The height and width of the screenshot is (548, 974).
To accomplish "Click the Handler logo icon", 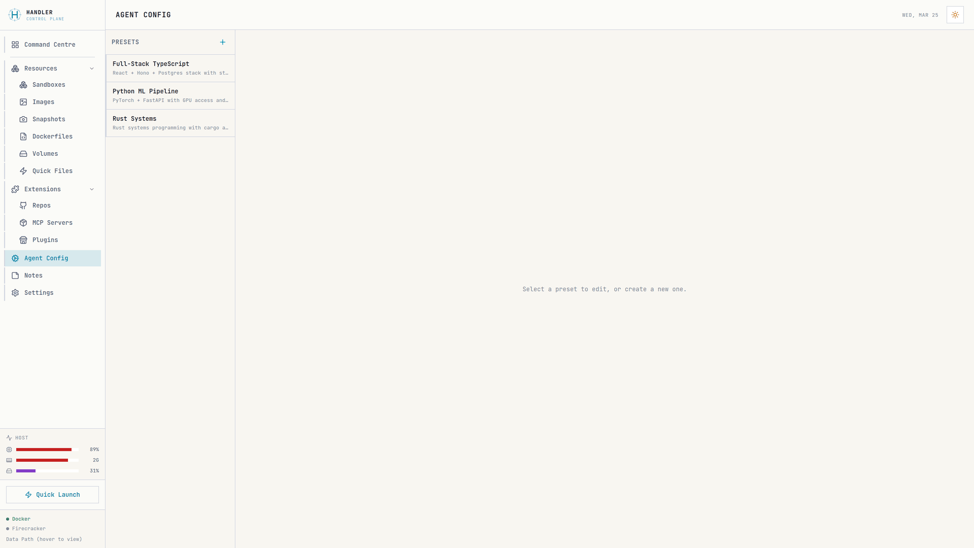I will tap(15, 15).
